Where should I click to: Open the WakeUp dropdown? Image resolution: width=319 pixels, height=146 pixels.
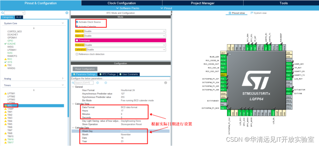pos(125,45)
